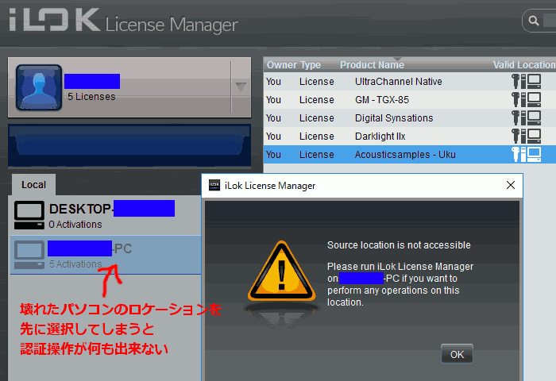Click 'License' type cell in Darklight IIx row
The height and width of the screenshot is (381, 556).
[x=317, y=136]
